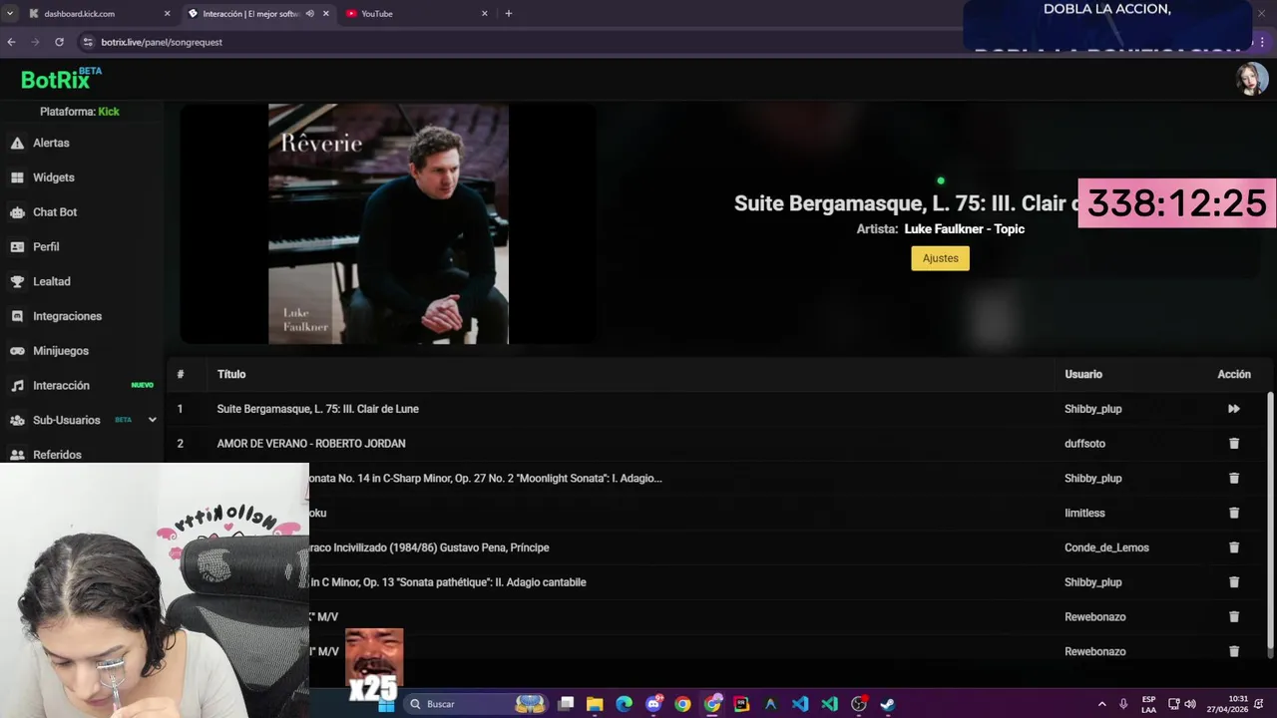Select duffsoto user name

pos(1085,444)
